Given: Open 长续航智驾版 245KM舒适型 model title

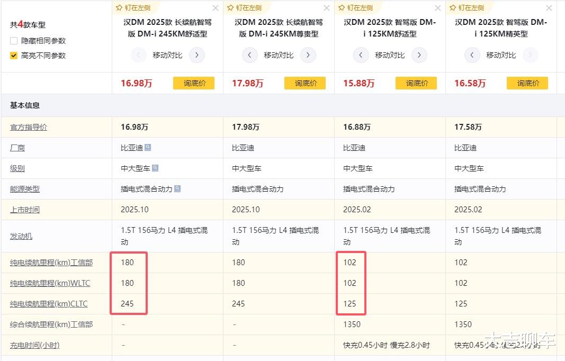Looking at the screenshot, I should tap(167, 28).
